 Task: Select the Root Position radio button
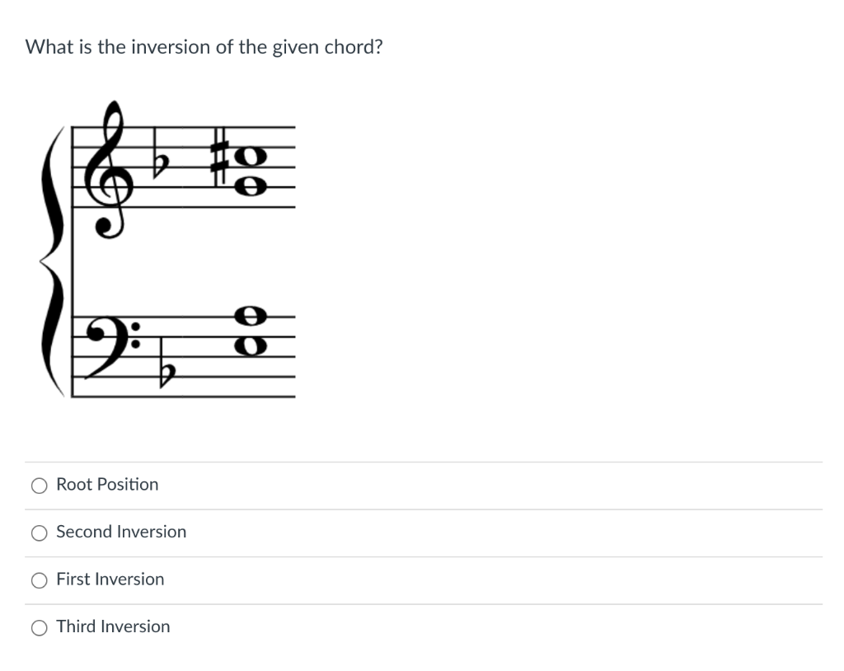(39, 486)
